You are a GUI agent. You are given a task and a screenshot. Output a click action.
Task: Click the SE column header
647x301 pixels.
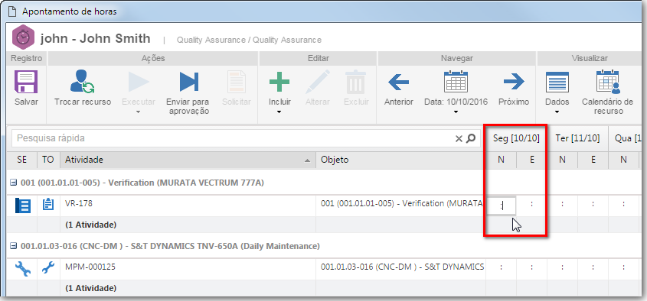(x=22, y=160)
